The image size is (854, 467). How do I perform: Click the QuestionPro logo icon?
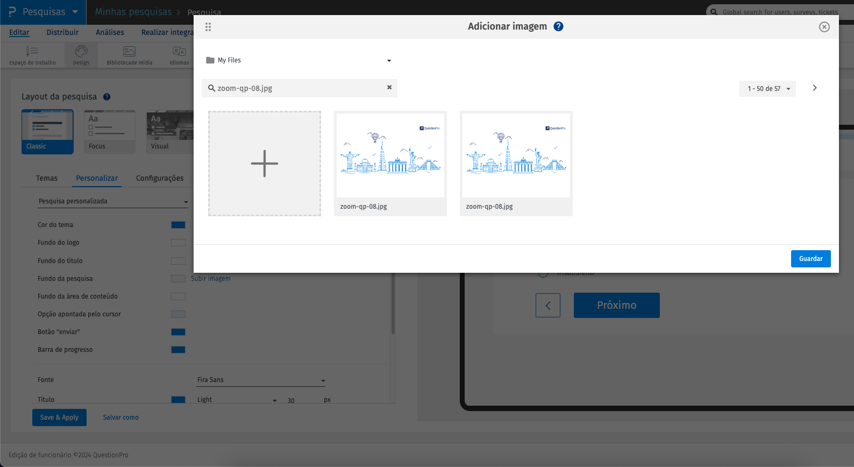click(12, 12)
